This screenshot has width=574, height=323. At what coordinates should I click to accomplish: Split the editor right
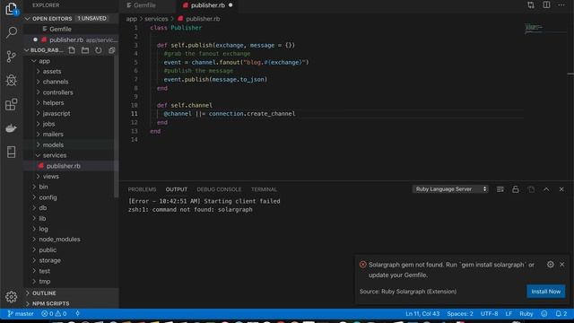[546, 5]
